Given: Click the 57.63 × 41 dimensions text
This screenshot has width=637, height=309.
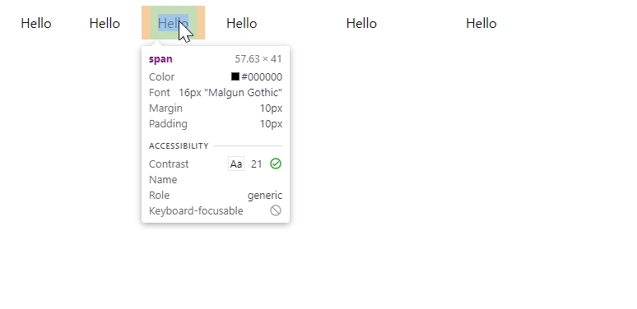Looking at the screenshot, I should (258, 59).
